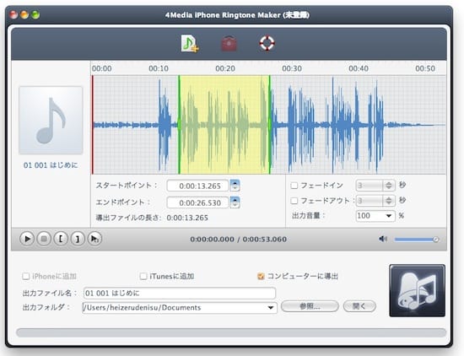Click the add music file icon
Screen dimensions: 464x356
(190, 44)
